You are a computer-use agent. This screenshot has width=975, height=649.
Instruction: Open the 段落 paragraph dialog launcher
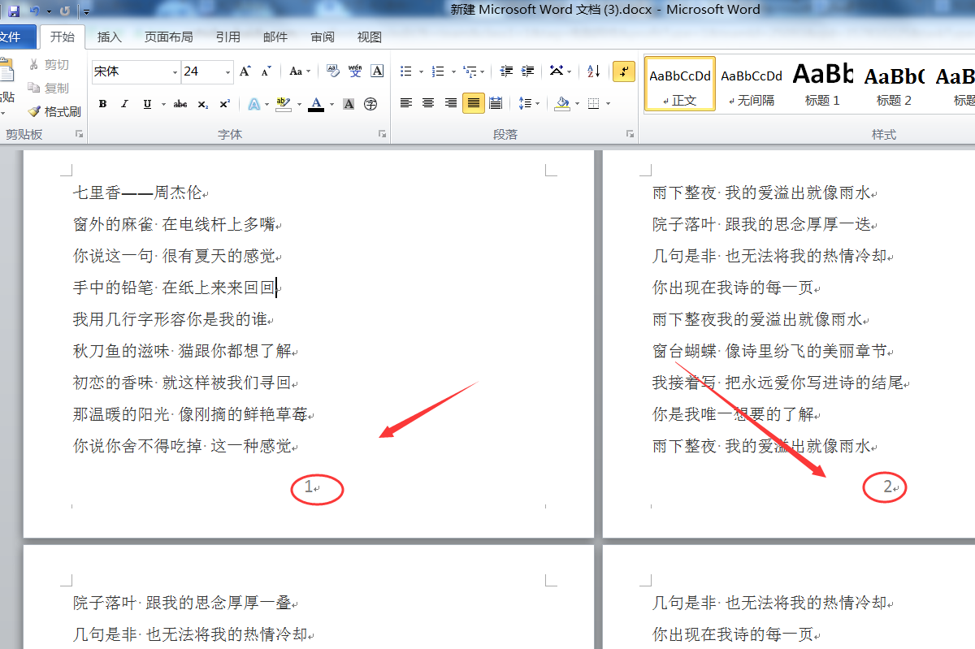[630, 134]
